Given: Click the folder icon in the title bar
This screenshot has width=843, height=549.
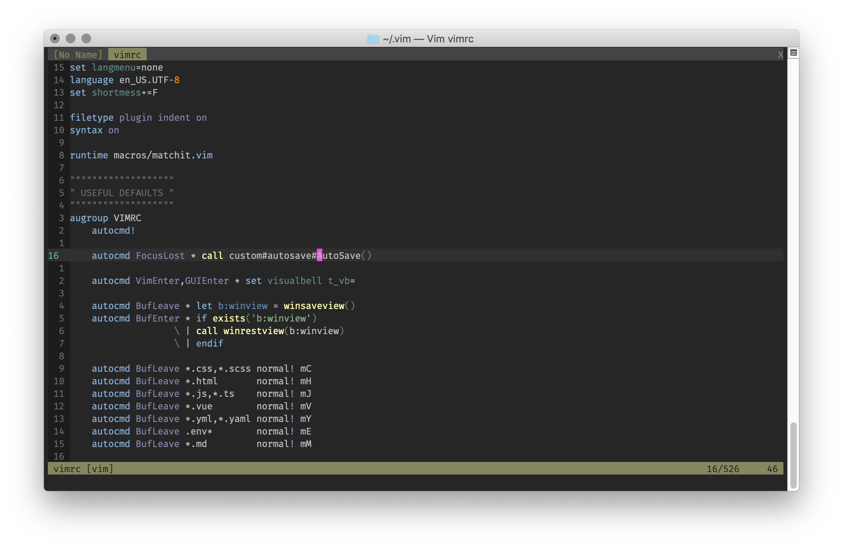Looking at the screenshot, I should (373, 39).
